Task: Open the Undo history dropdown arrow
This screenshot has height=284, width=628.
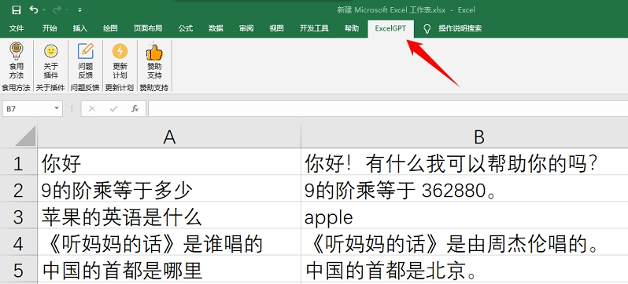Action: (x=44, y=10)
